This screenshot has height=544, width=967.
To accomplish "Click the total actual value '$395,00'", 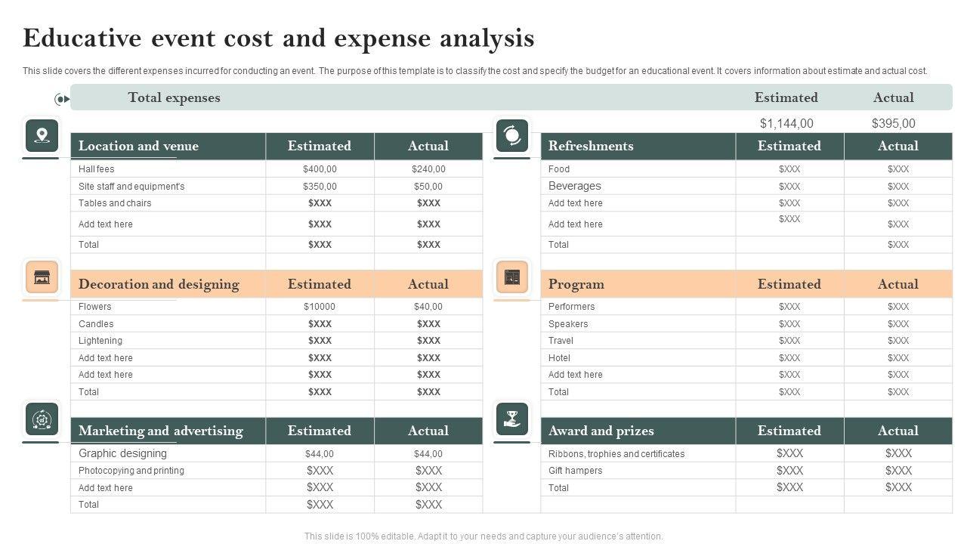I will tap(894, 123).
